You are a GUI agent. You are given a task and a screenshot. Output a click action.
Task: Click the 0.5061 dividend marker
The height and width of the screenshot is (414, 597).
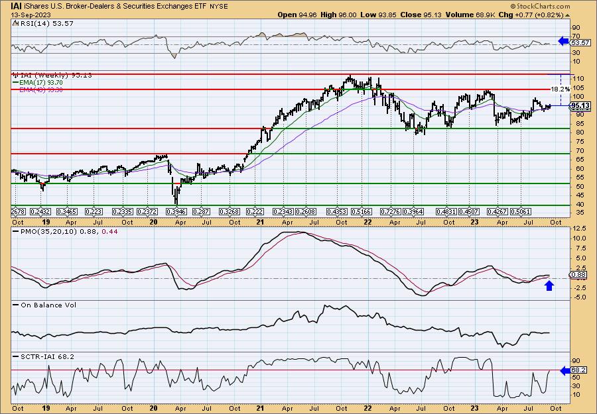click(521, 211)
